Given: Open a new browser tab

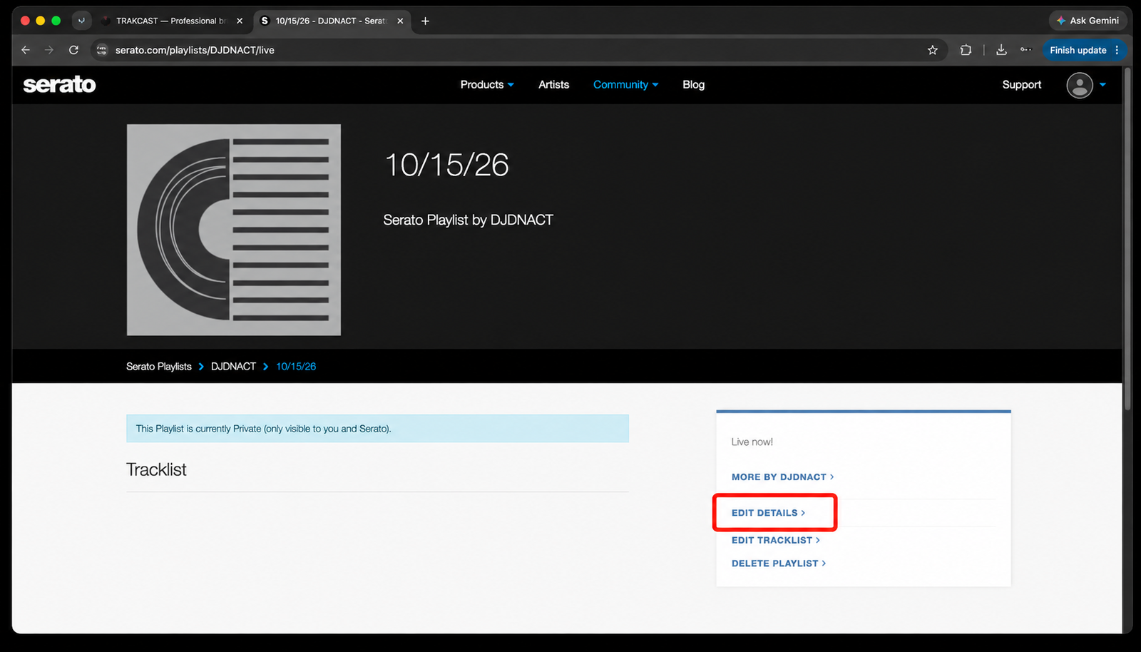Looking at the screenshot, I should tap(425, 21).
